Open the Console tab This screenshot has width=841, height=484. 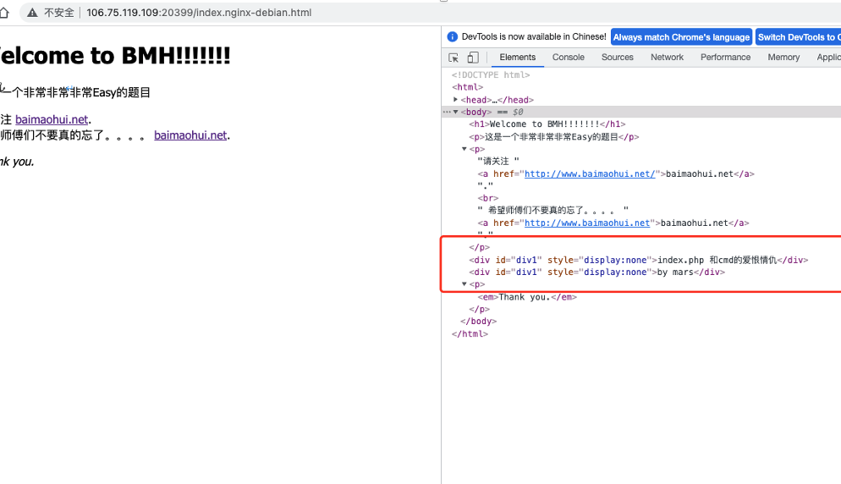(x=568, y=57)
